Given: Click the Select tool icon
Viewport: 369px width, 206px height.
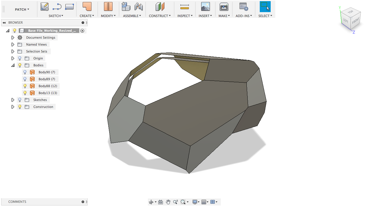Looking at the screenshot, I should coord(265,7).
